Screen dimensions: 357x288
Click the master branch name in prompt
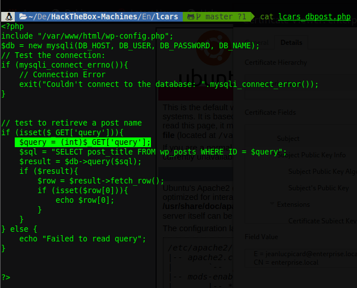click(219, 17)
